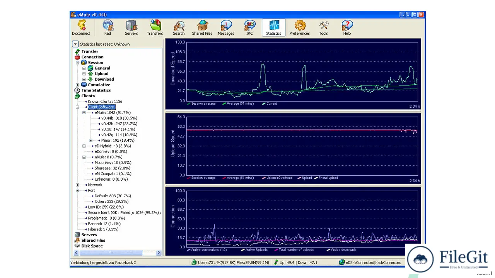This screenshot has height=278, width=495.
Task: Open the Transfers toolbar icon
Action: [x=155, y=28]
